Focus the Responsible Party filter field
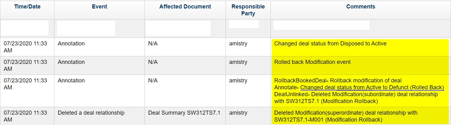451x125 pixels. click(244, 24)
